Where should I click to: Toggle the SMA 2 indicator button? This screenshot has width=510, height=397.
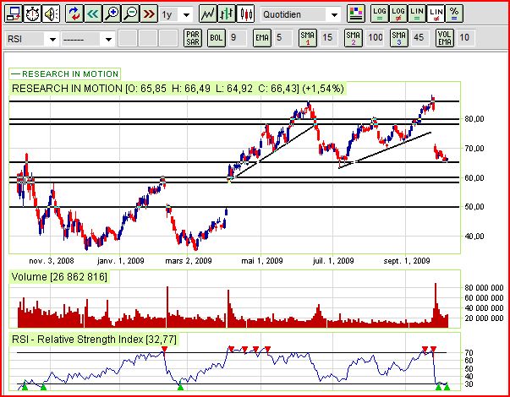[354, 38]
